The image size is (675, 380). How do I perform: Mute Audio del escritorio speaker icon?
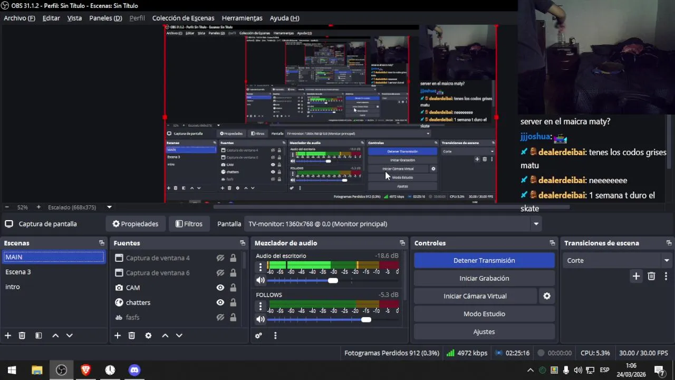[261, 281]
